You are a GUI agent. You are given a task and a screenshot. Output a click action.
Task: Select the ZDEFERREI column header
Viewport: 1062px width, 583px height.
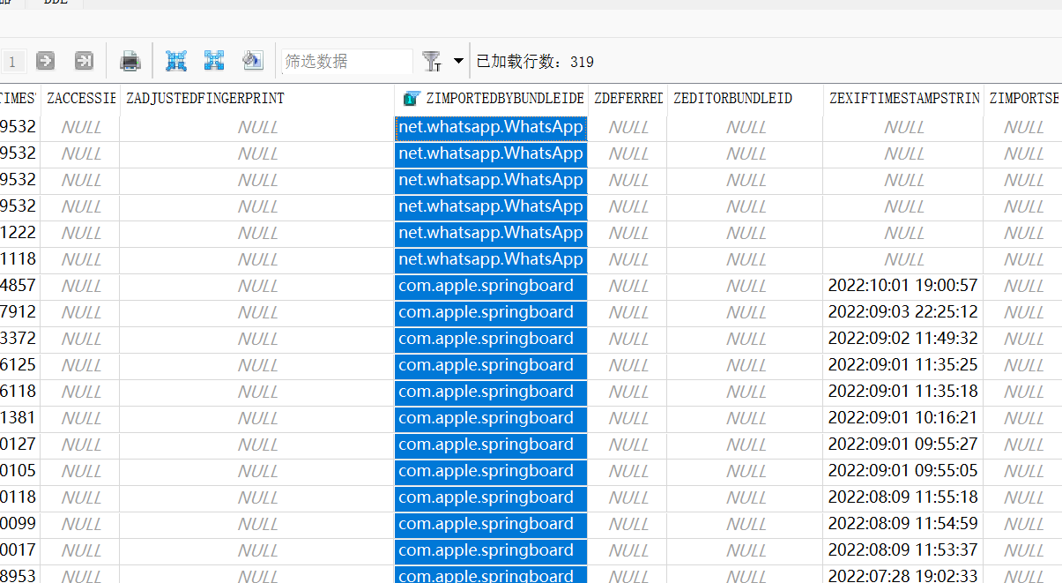(628, 99)
